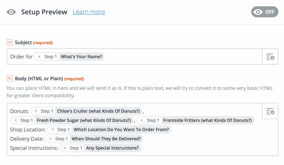Click Step 1 icon in Fresh Powder Sugar pill
The height and width of the screenshot is (165, 284).
click(15, 120)
